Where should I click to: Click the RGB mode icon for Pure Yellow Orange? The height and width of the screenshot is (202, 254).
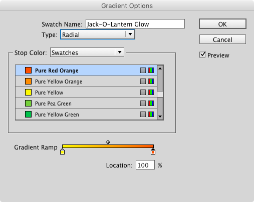(151, 81)
